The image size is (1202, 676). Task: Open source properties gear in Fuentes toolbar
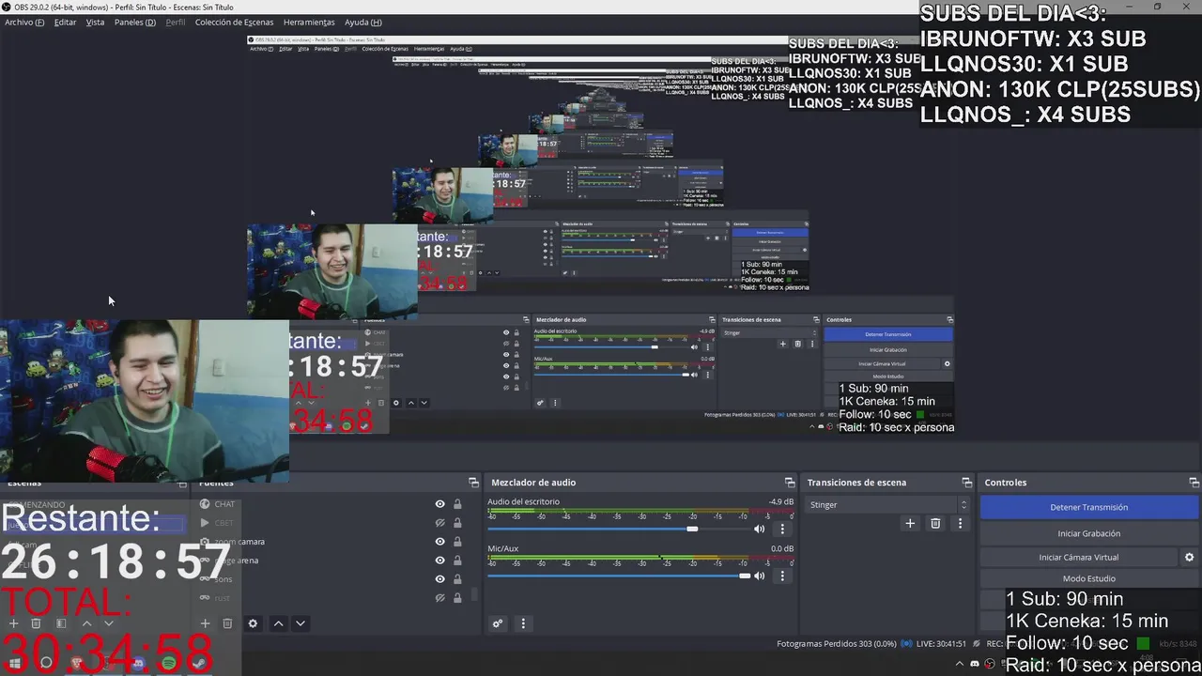pyautogui.click(x=253, y=623)
